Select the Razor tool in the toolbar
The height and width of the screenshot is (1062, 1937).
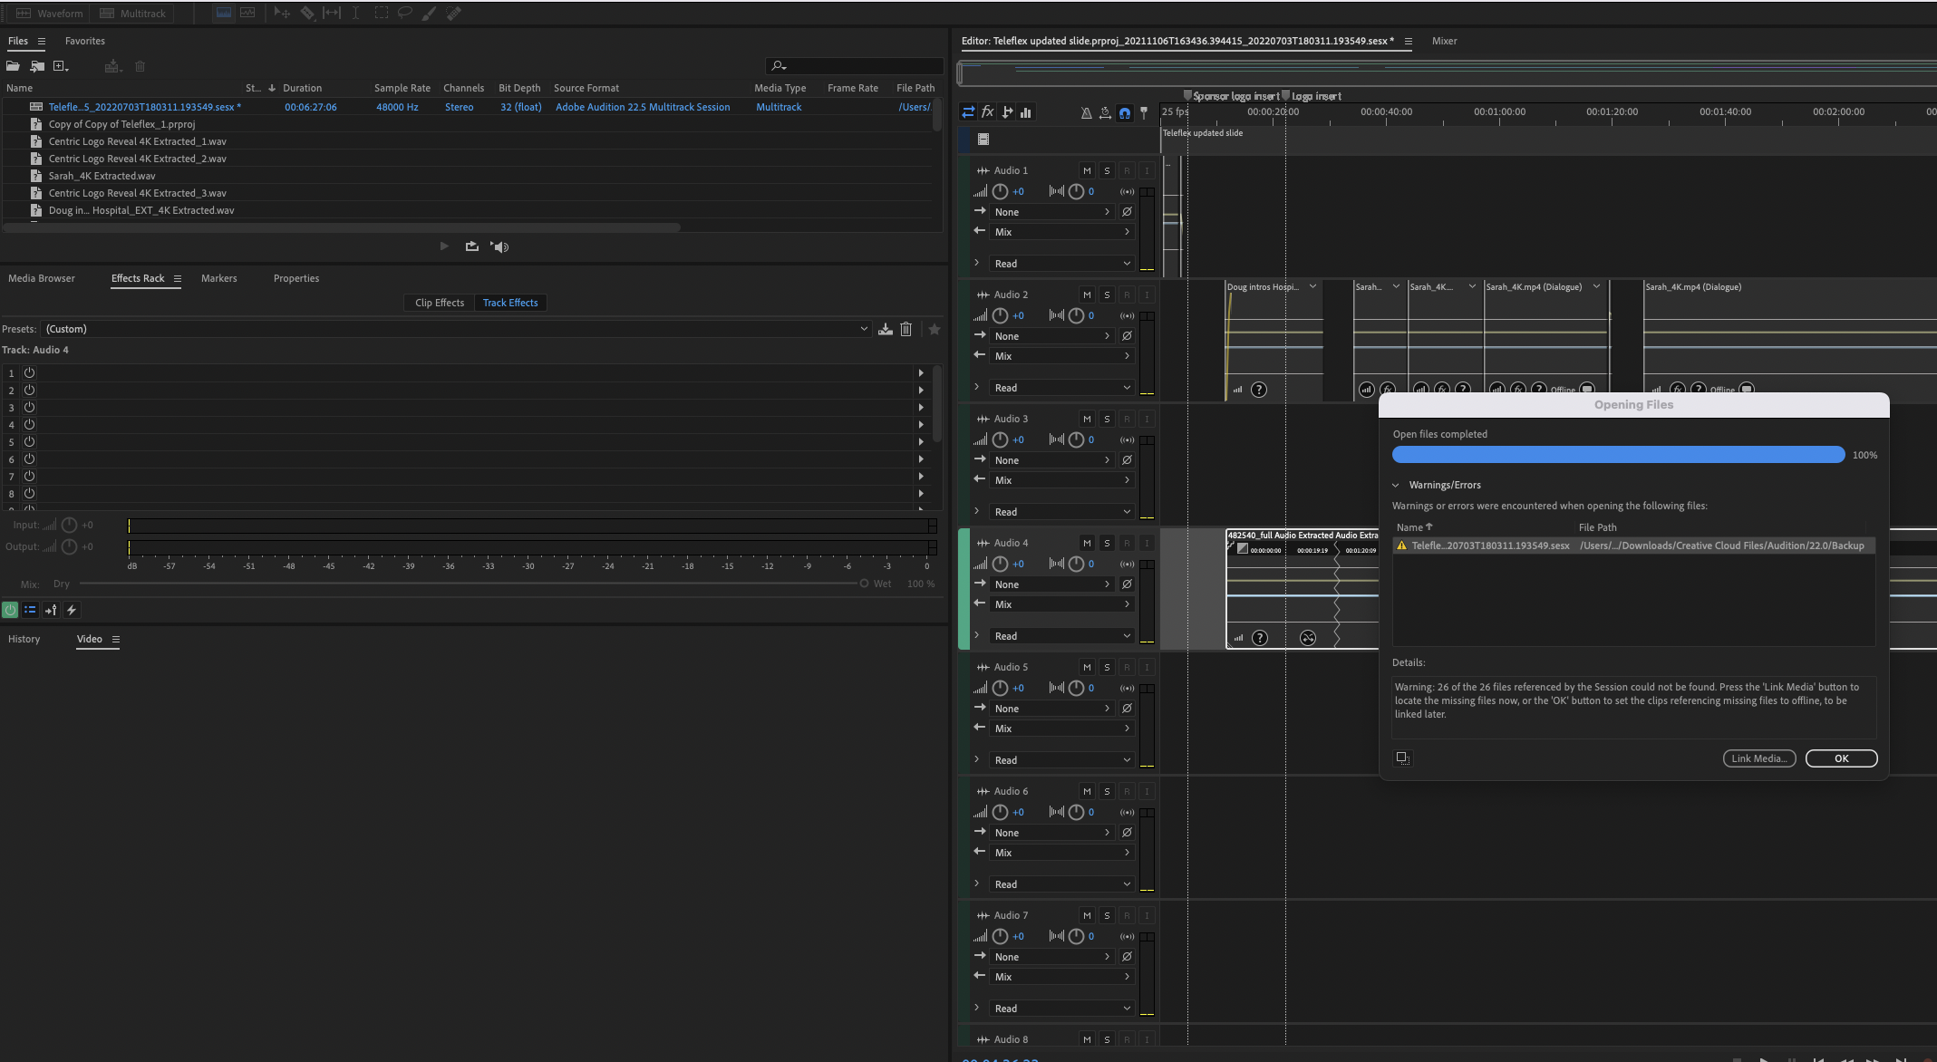pos(307,13)
